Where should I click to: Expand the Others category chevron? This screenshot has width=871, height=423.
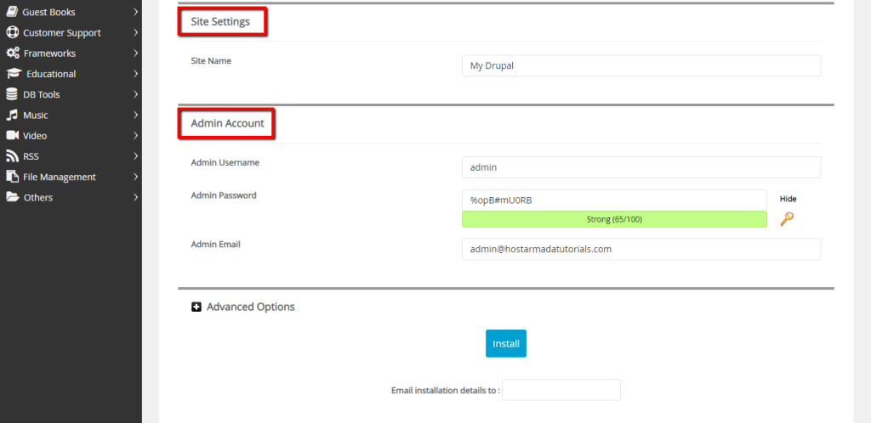[x=135, y=197]
